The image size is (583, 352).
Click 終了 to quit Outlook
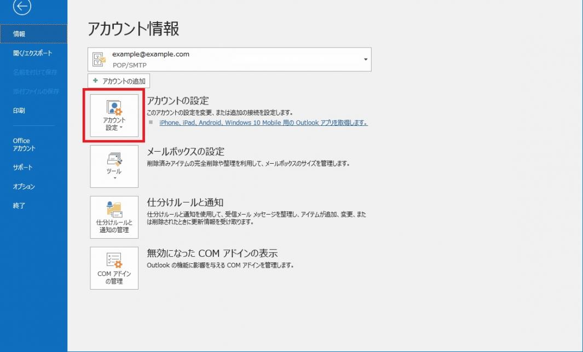pyautogui.click(x=19, y=206)
